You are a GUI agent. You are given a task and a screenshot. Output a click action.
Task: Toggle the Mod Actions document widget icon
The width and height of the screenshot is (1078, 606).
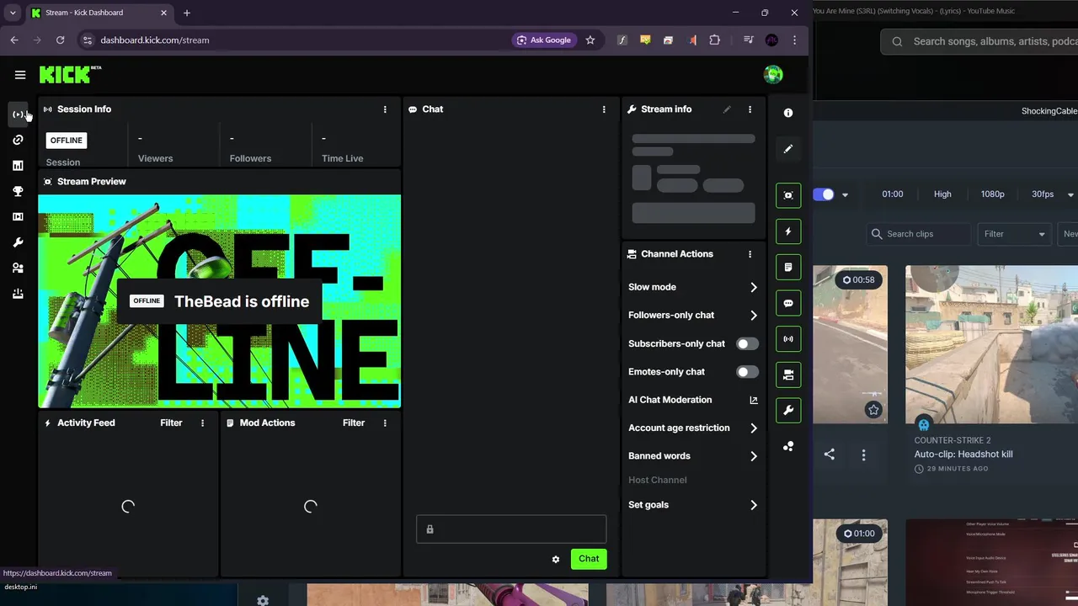point(788,267)
